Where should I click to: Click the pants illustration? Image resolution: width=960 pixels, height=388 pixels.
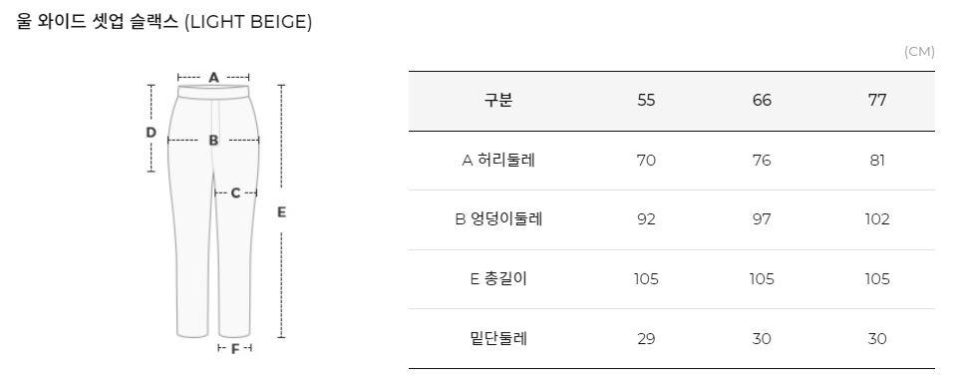click(x=213, y=211)
